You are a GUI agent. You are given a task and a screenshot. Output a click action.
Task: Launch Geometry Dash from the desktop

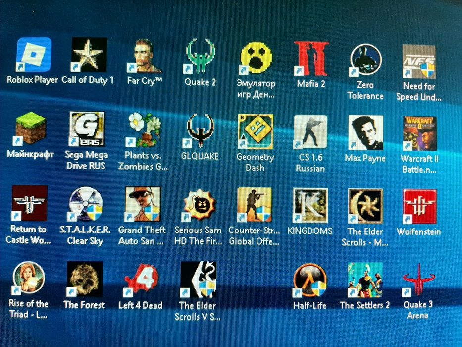coord(256,131)
